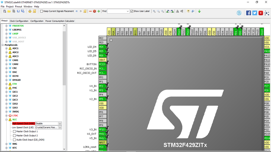Toggle Keep Current Signals Placement checkbox
The image size is (271, 152).
42,11
